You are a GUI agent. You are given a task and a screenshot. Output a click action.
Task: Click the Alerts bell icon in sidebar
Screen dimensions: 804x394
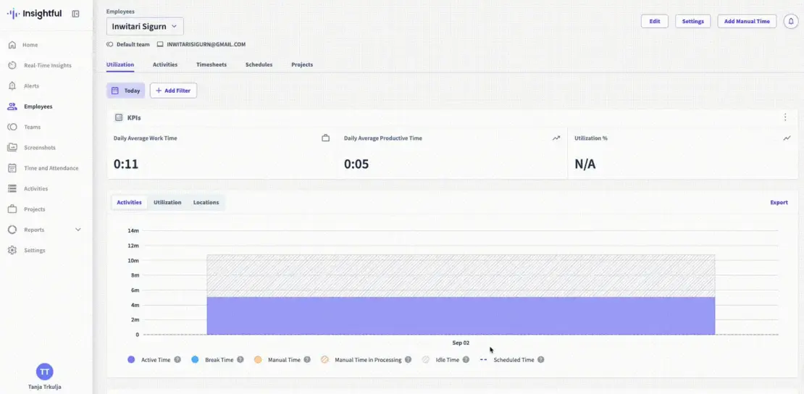coord(12,86)
